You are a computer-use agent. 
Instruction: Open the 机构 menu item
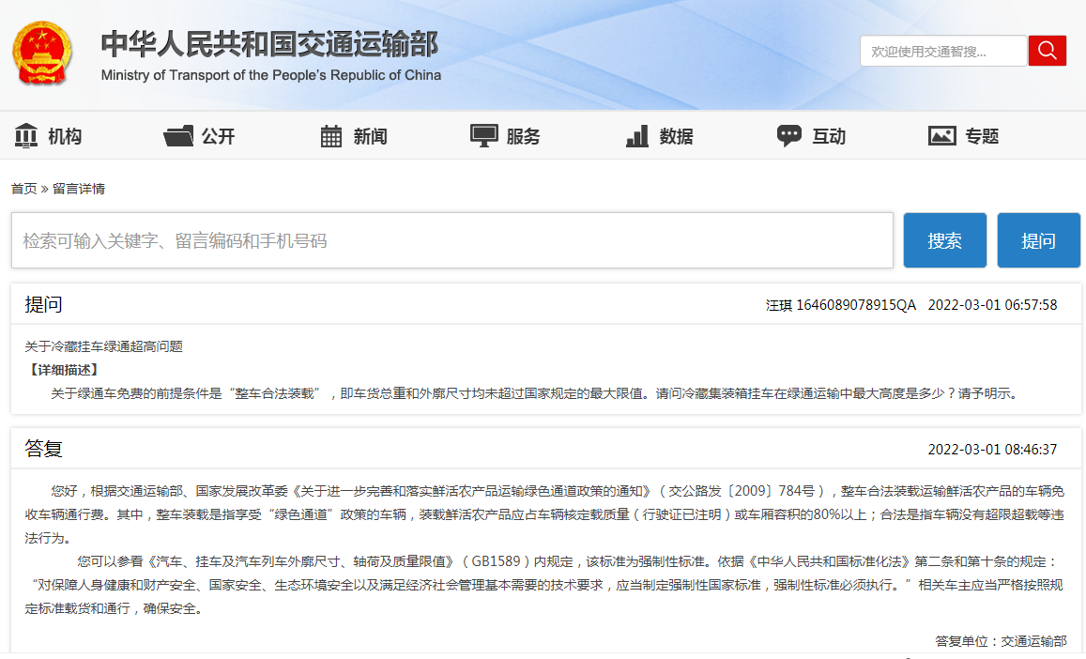[x=65, y=137]
